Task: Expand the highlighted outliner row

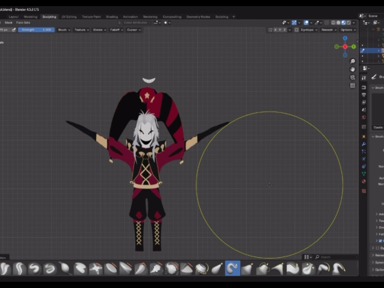Action: click(x=379, y=50)
